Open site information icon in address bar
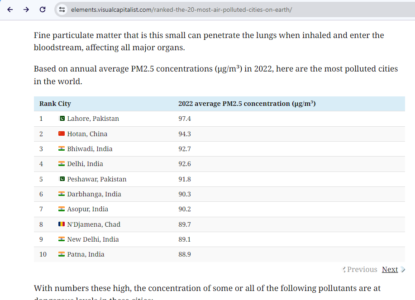Screen dimensions: 415x300 click(x=62, y=10)
